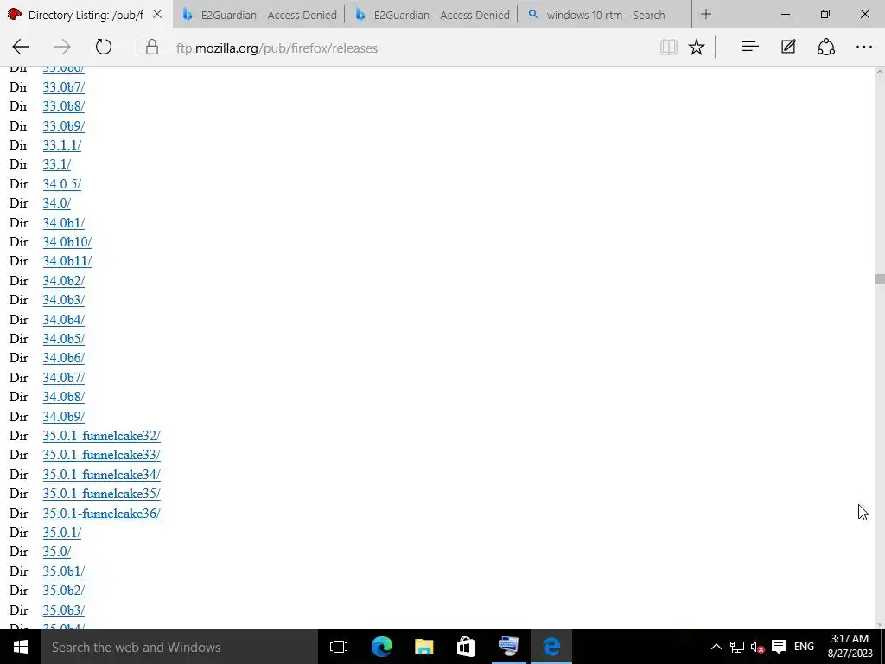Viewport: 885px width, 664px height.
Task: Open the 35.0b1/ directory link
Action: pos(64,571)
